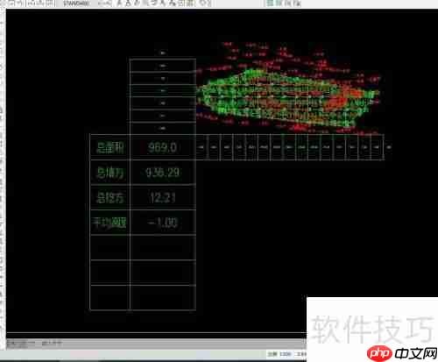Screen dimensions: 438x362
Task: Click the dimension style icon beside STANDARD box
Action: click(105, 4)
